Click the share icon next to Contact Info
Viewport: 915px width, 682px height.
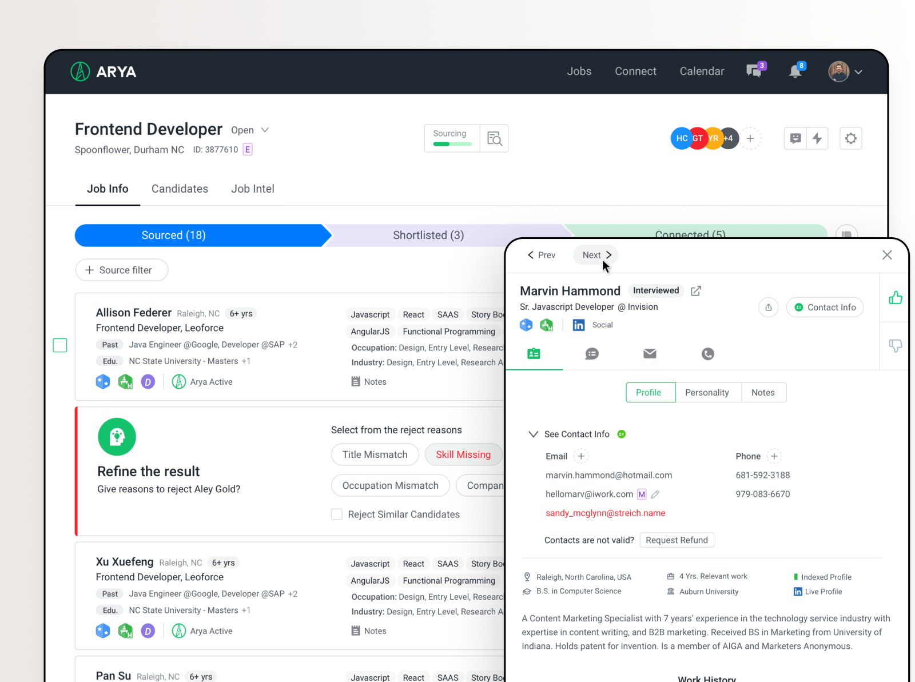[768, 307]
